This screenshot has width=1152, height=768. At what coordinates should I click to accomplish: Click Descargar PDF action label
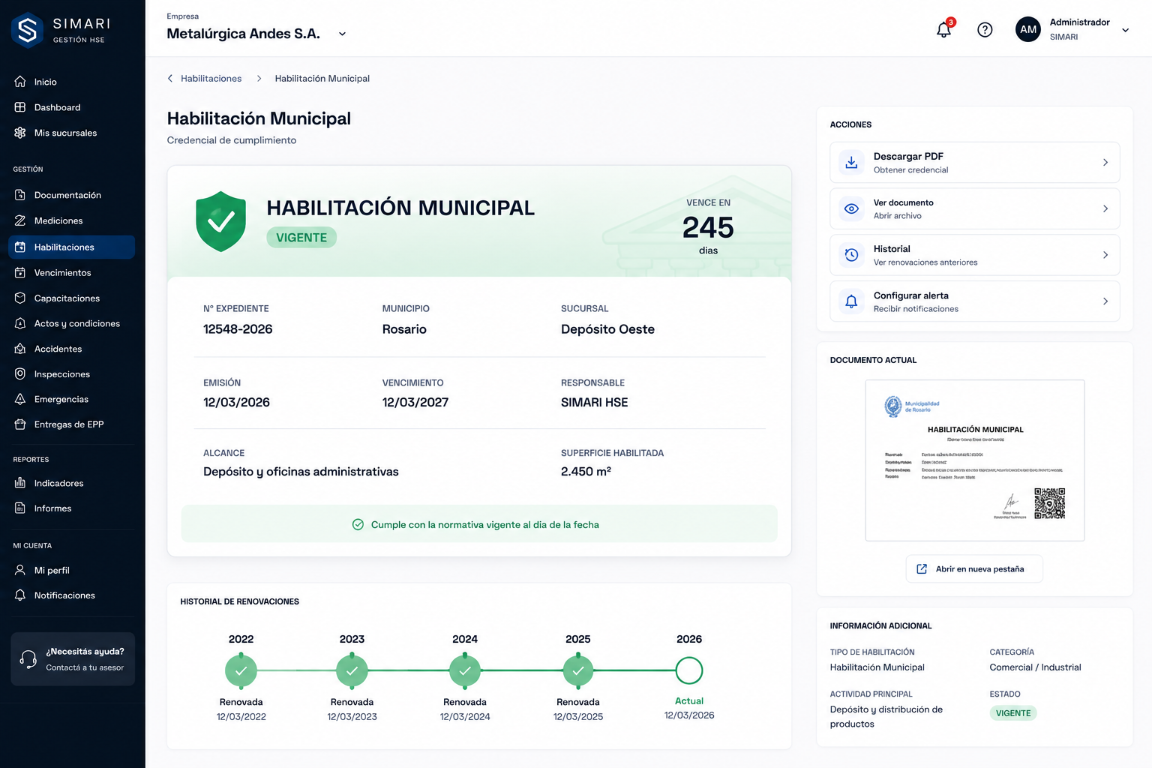tap(908, 156)
